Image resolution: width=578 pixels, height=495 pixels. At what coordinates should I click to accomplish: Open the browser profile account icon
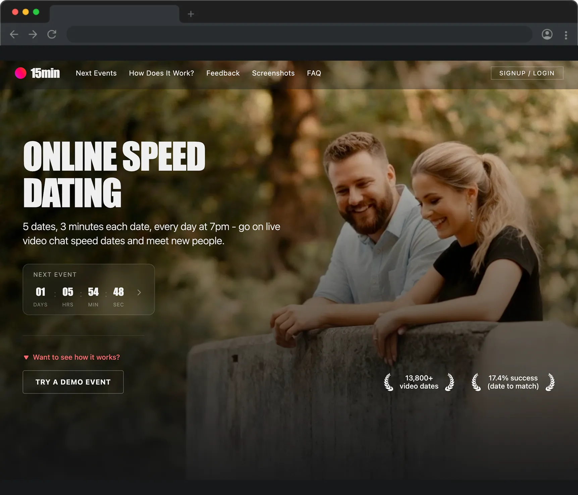pyautogui.click(x=547, y=34)
